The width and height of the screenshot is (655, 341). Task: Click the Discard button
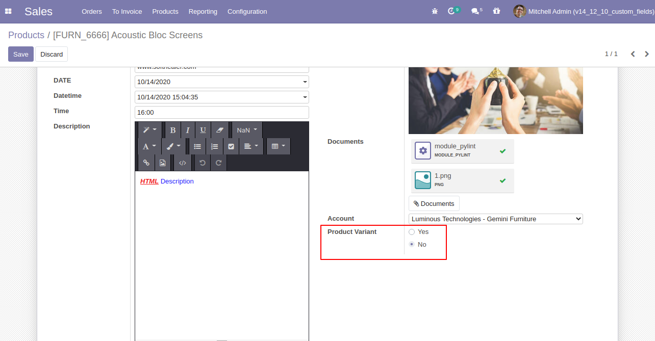point(52,54)
